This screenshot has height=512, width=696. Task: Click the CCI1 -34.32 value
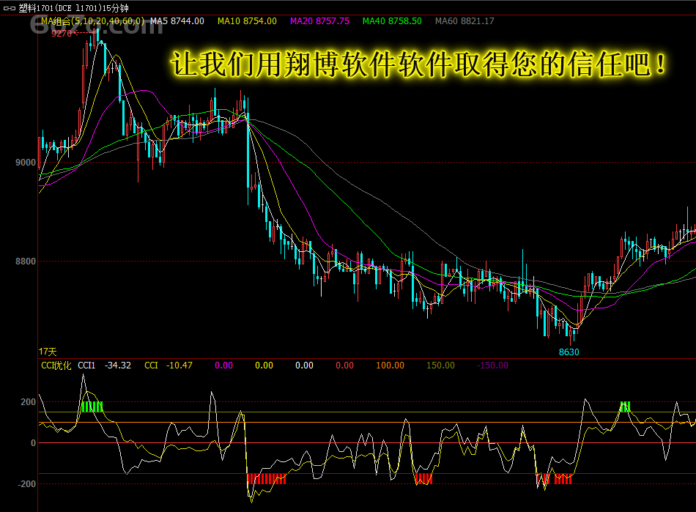point(105,366)
